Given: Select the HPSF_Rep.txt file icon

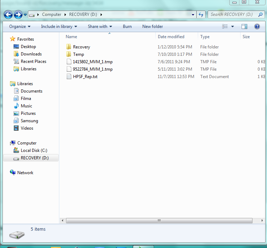Looking at the screenshot, I should [69, 77].
